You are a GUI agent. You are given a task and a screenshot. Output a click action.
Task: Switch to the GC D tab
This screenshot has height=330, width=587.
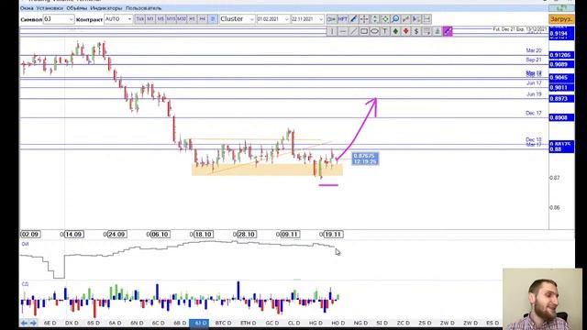click(271, 323)
